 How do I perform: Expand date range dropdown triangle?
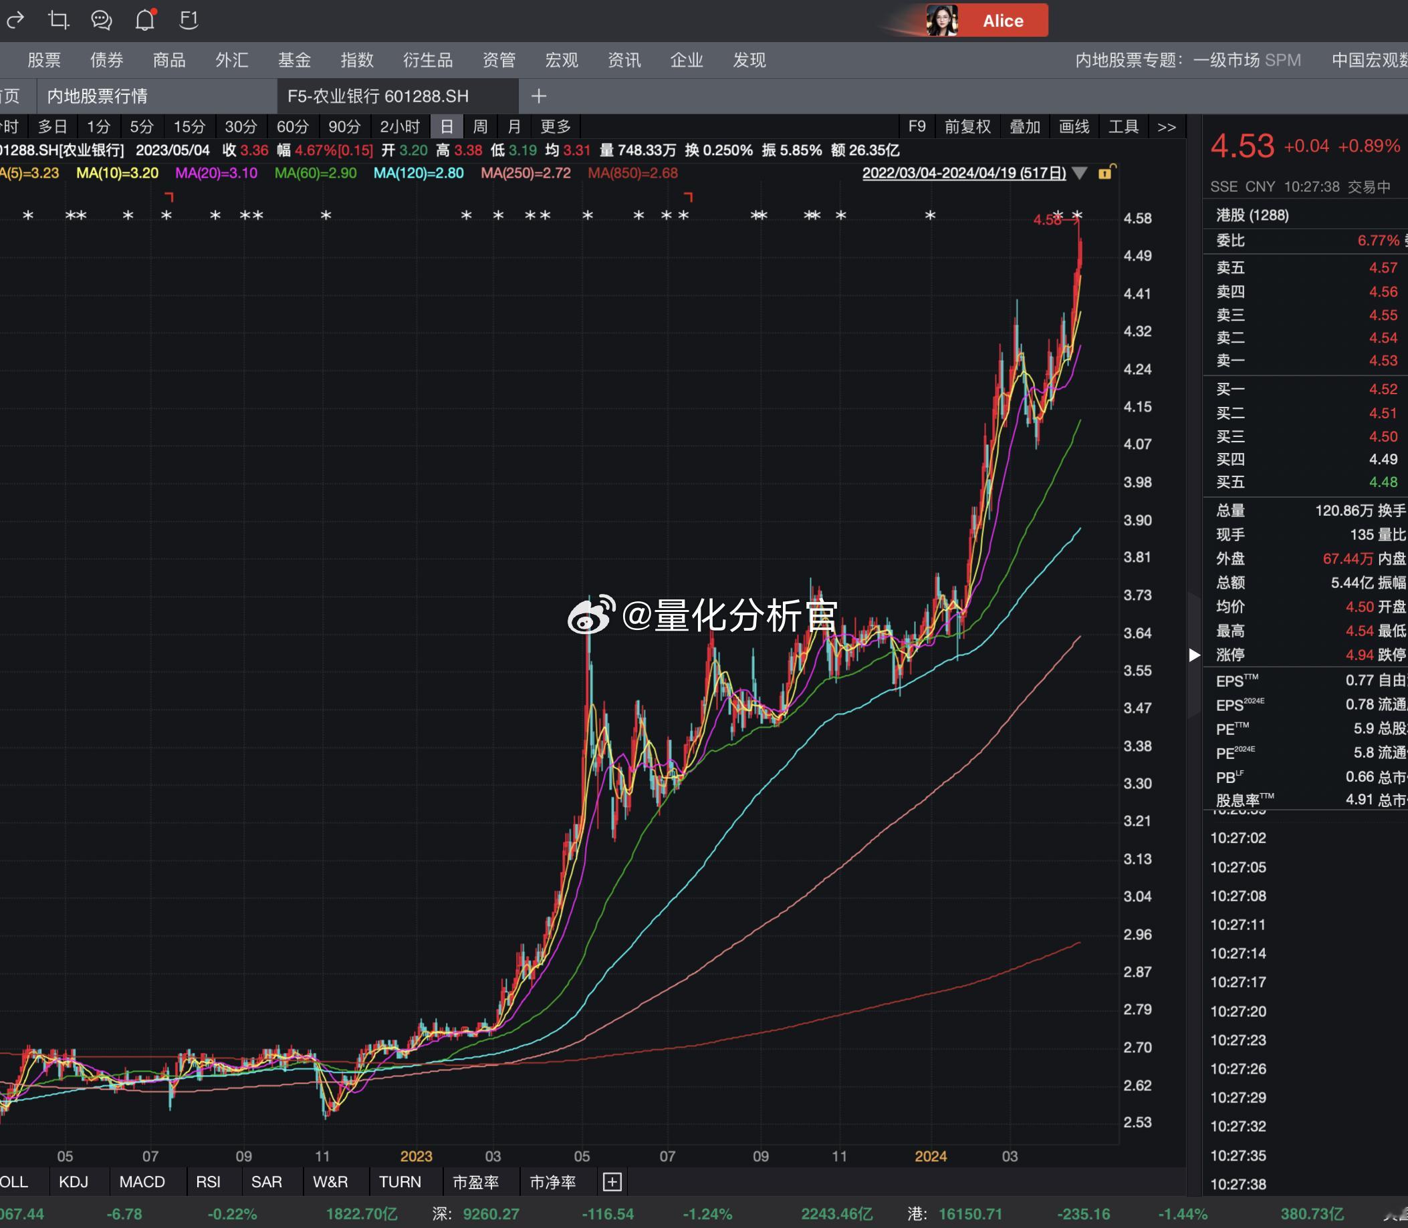coord(1079,173)
